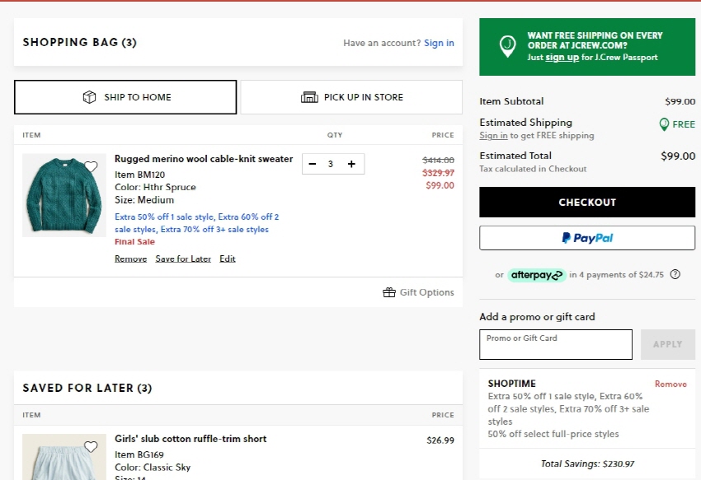This screenshot has width=701, height=480.
Task: Click the Total Savings: $230.97 text
Action: [587, 464]
